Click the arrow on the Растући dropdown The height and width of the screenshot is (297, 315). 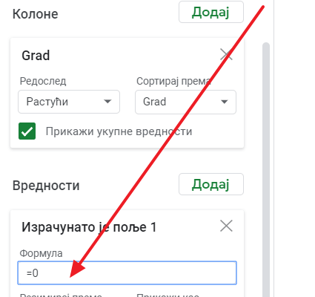tap(107, 102)
